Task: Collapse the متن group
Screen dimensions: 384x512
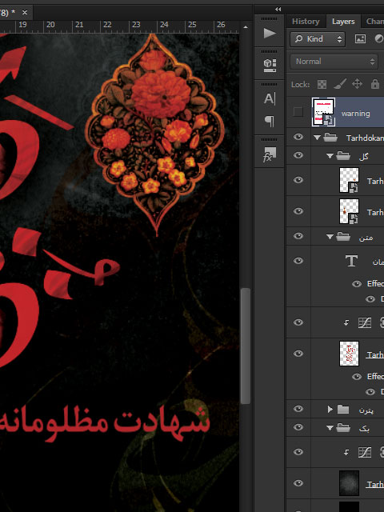Action: click(330, 237)
